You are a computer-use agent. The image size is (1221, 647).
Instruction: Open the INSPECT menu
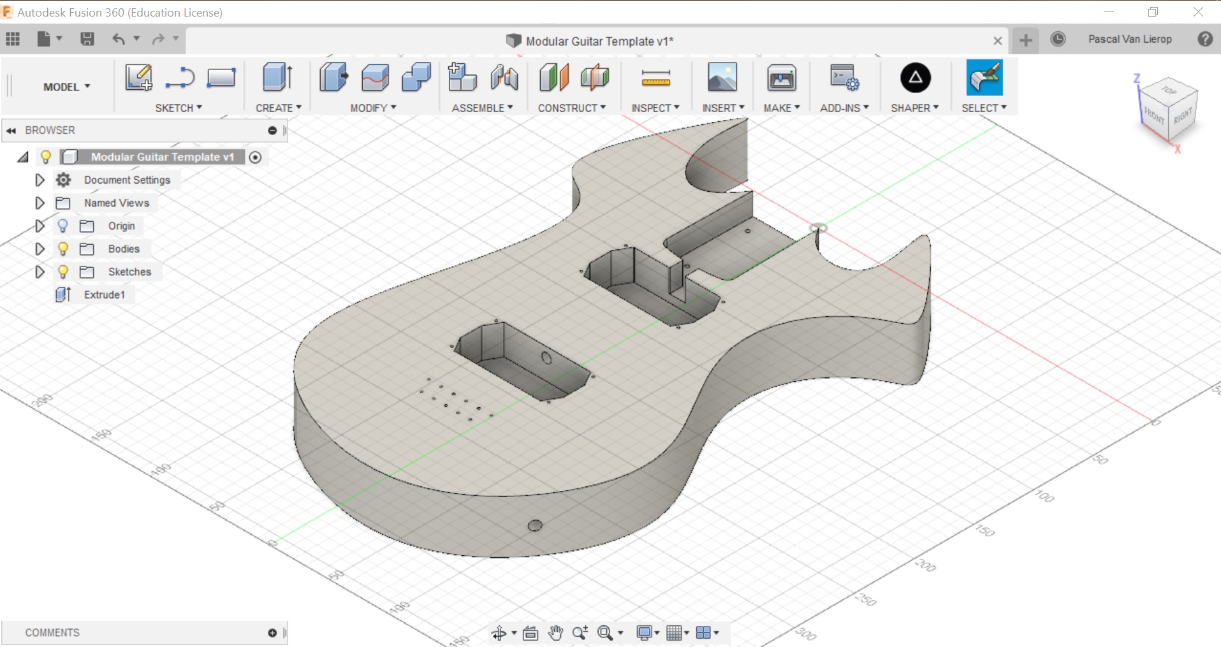tap(655, 108)
